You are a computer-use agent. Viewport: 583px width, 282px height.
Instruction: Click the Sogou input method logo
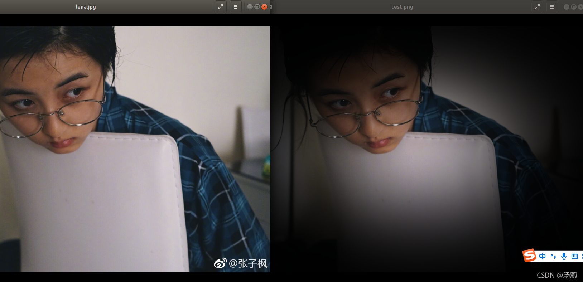[529, 256]
